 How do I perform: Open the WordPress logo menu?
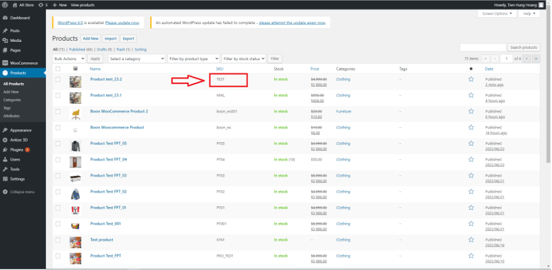tap(5, 5)
